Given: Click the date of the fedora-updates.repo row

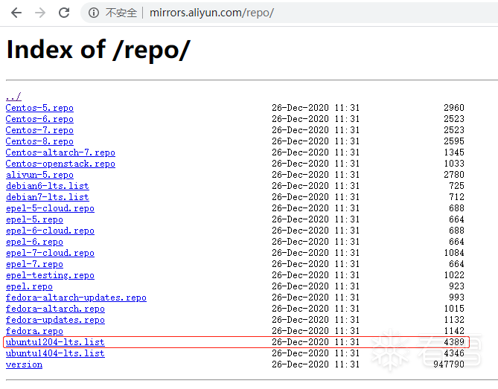Looking at the screenshot, I should coord(316,320).
